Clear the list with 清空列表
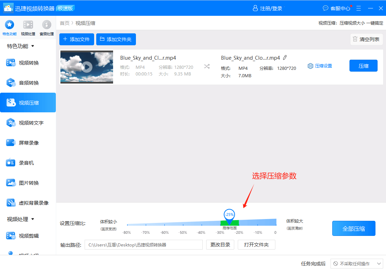Viewport: 386px width, 271px height. point(366,39)
